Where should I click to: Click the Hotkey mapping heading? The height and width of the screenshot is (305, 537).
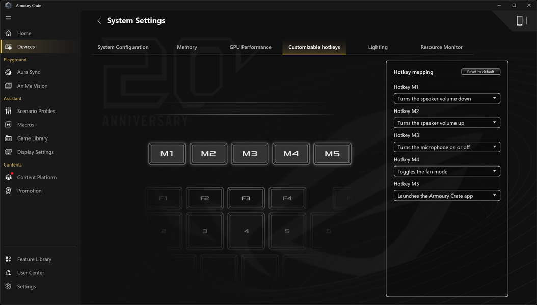413,72
